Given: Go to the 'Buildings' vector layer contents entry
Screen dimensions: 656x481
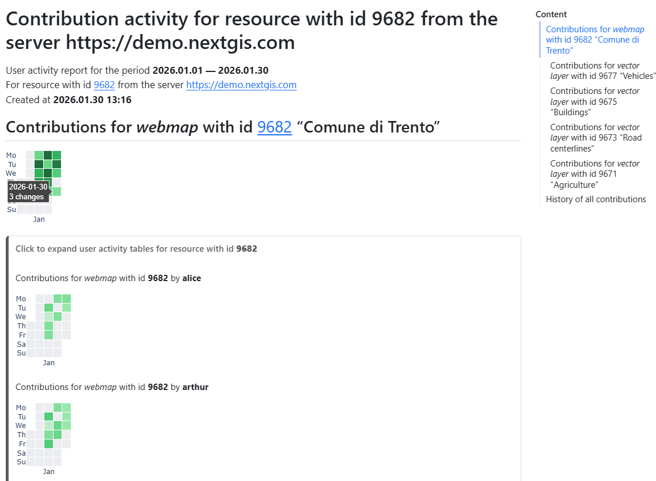Looking at the screenshot, I should [x=594, y=101].
